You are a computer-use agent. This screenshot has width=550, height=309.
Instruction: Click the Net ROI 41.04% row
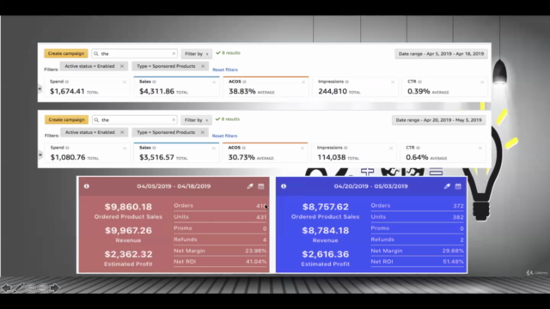[x=220, y=262]
